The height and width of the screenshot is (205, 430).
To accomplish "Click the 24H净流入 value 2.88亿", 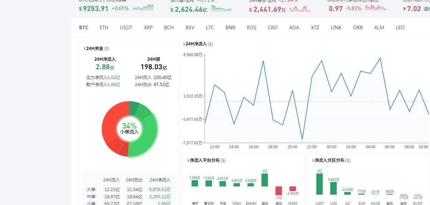I will [105, 67].
